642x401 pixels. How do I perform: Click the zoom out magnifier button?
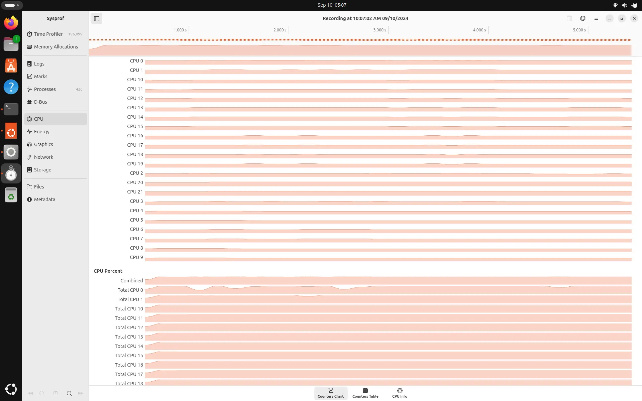tap(42, 393)
